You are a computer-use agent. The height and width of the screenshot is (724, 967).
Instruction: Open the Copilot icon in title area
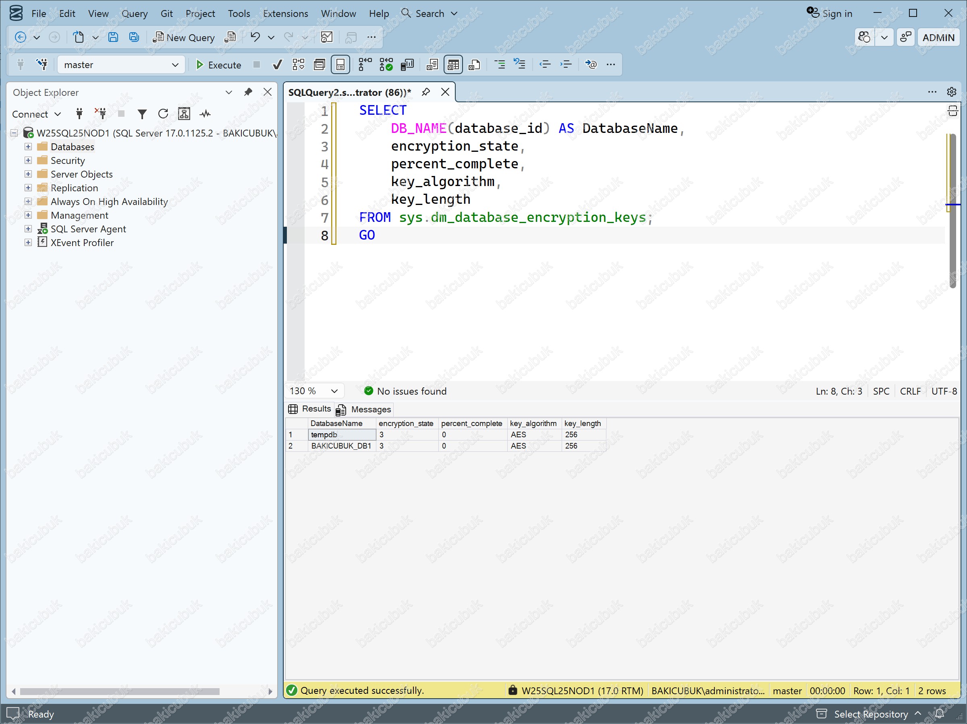pyautogui.click(x=864, y=37)
